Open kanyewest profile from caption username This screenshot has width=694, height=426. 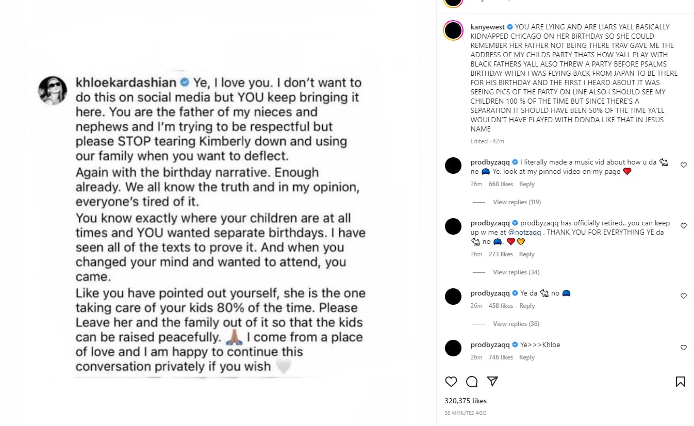click(x=487, y=27)
